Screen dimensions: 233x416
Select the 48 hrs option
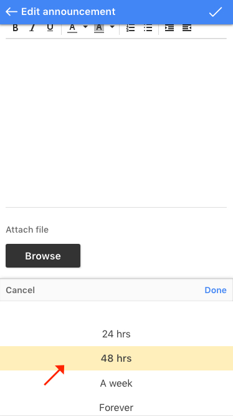[x=117, y=359]
